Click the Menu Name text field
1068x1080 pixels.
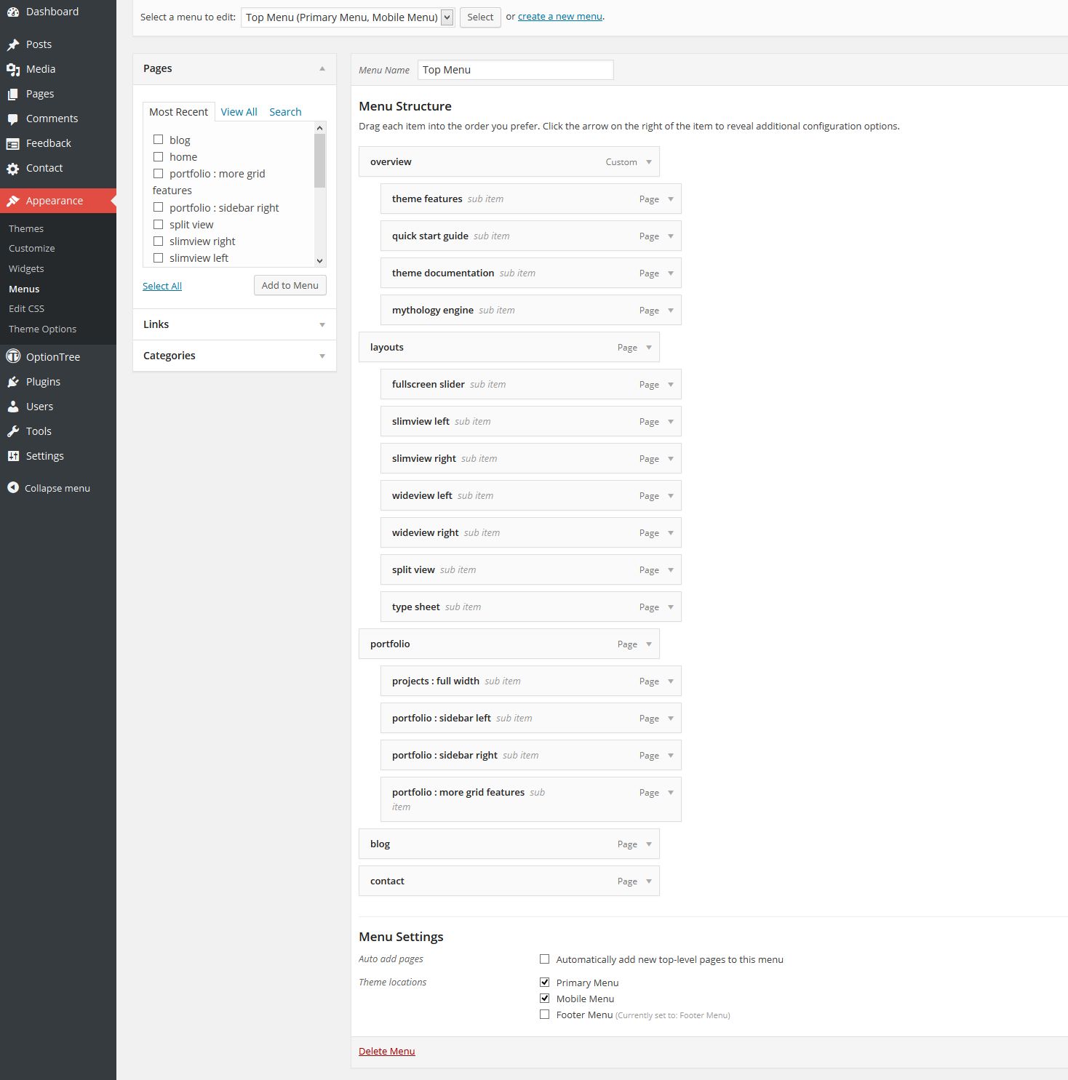515,70
